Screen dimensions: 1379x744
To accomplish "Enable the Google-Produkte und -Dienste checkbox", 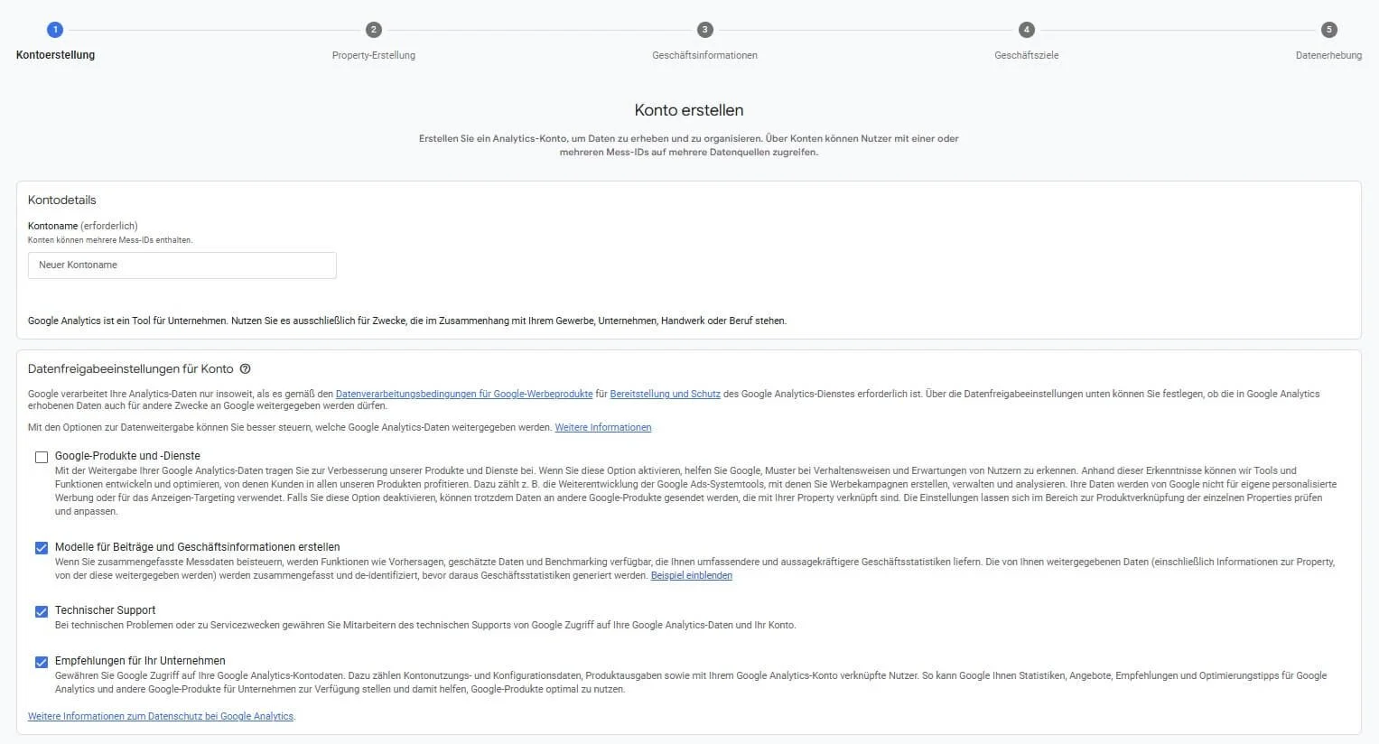I will [x=41, y=457].
